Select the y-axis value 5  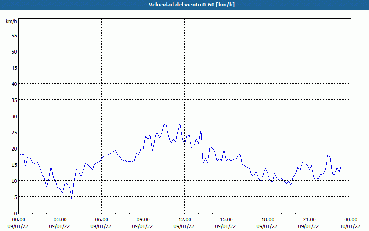16,197
